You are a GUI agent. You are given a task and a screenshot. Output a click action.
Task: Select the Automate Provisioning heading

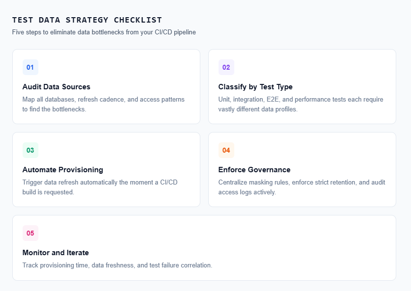[63, 170]
